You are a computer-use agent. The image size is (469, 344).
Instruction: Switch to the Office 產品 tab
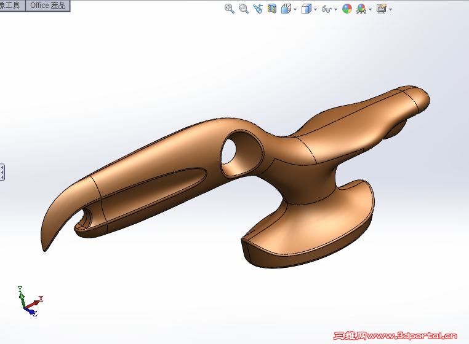tap(48, 6)
